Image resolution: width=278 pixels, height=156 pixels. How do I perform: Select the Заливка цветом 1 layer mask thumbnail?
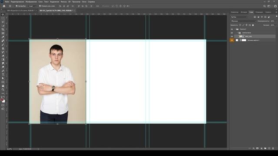[244, 40]
